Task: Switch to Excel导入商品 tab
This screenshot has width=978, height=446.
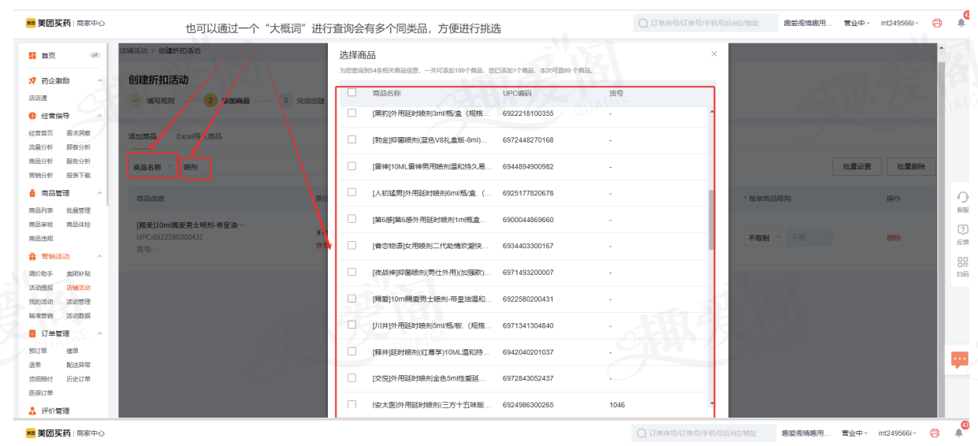Action: point(199,136)
